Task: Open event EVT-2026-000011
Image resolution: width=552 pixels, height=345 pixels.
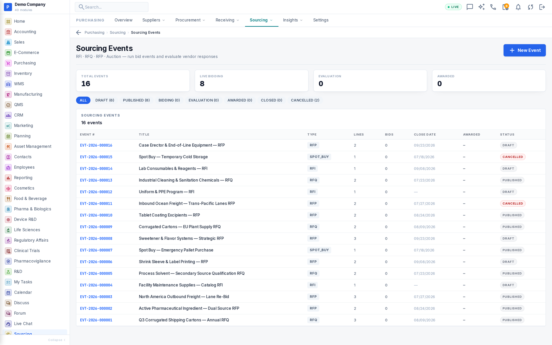Action: (x=96, y=204)
